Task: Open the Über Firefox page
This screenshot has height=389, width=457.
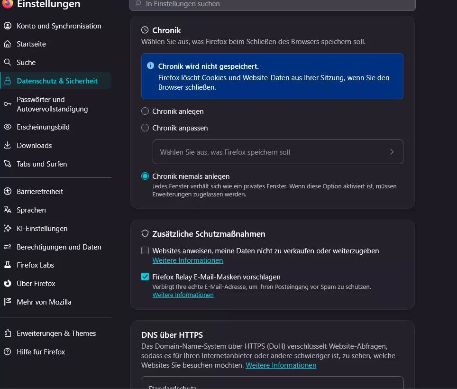Action: pyautogui.click(x=55, y=283)
